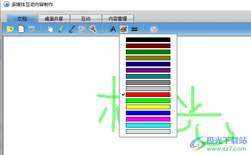
Task: Click the application logo icon in title bar
Action: [7, 4]
